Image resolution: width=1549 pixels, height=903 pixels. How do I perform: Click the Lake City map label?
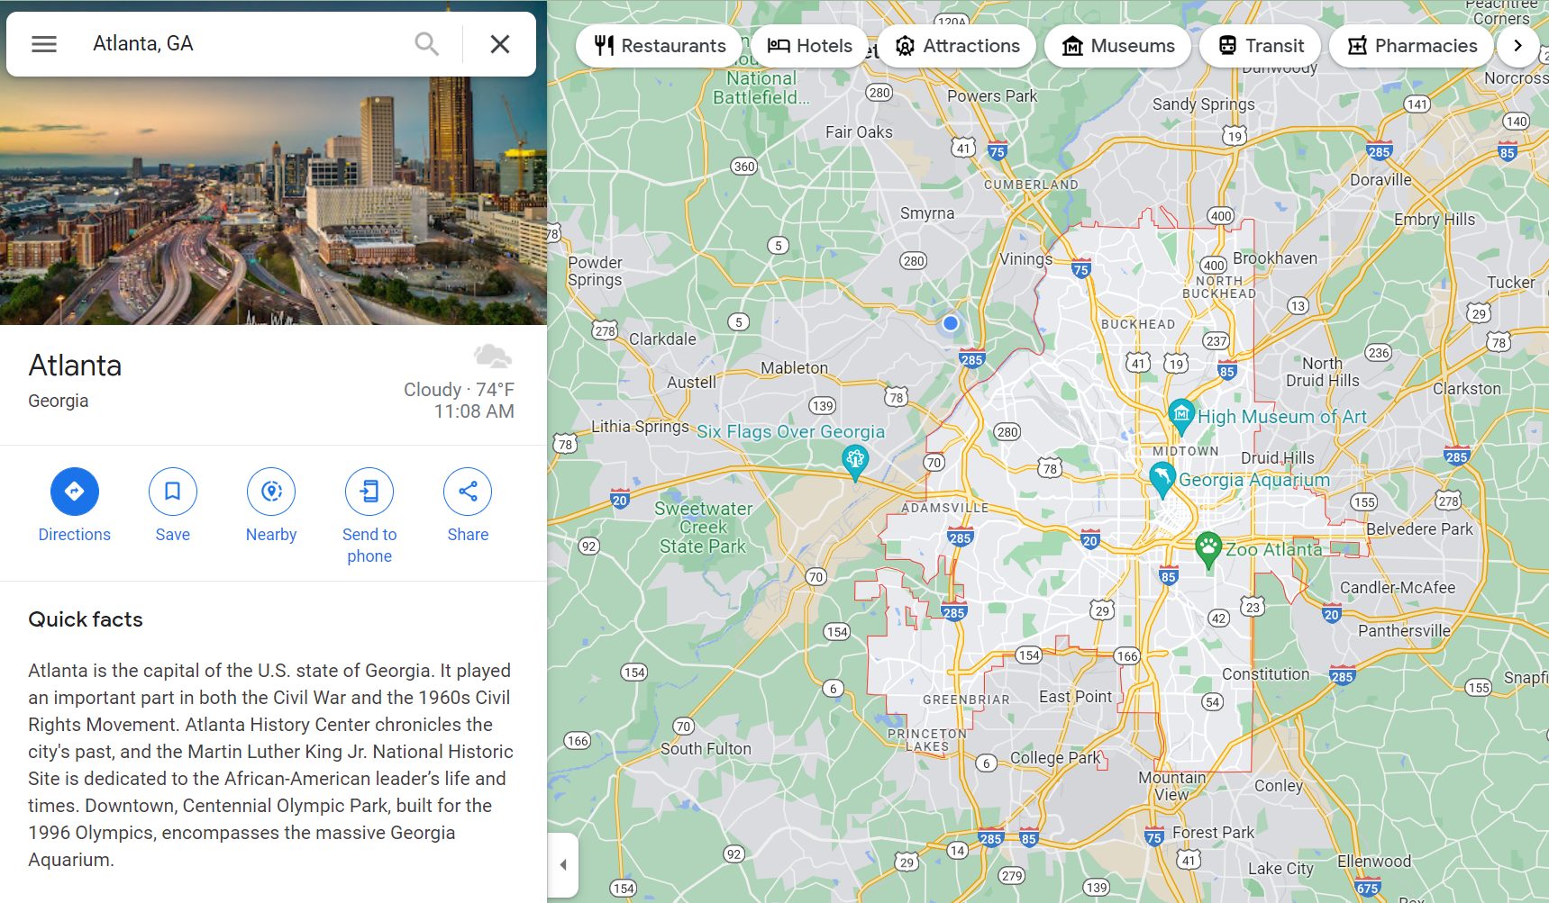(x=1280, y=868)
